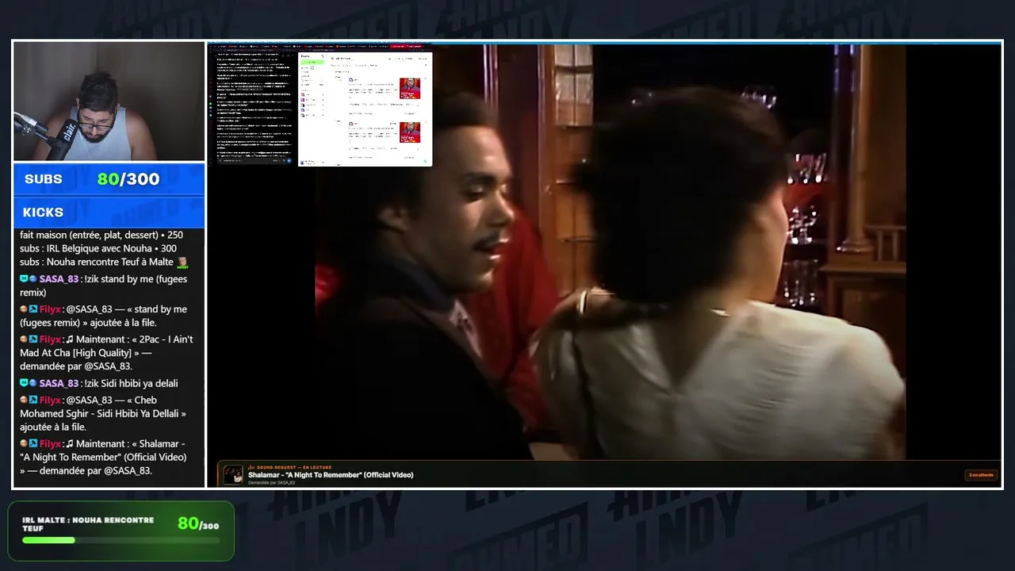This screenshot has height=571, width=1015.
Task: Click the SUBS 80/300 counter
Action: [x=109, y=179]
